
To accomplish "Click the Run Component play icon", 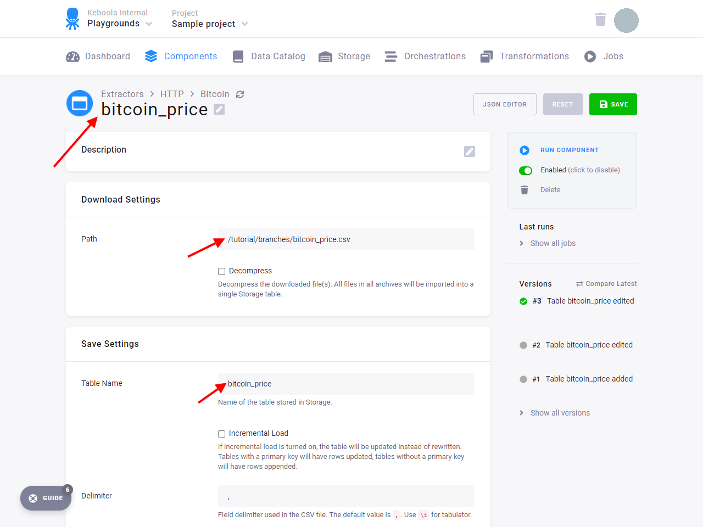I will pyautogui.click(x=525, y=150).
